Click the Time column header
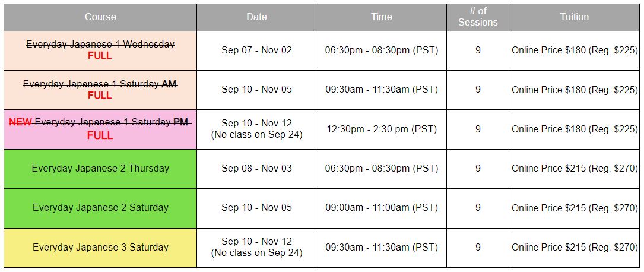The image size is (644, 272). pyautogui.click(x=381, y=17)
